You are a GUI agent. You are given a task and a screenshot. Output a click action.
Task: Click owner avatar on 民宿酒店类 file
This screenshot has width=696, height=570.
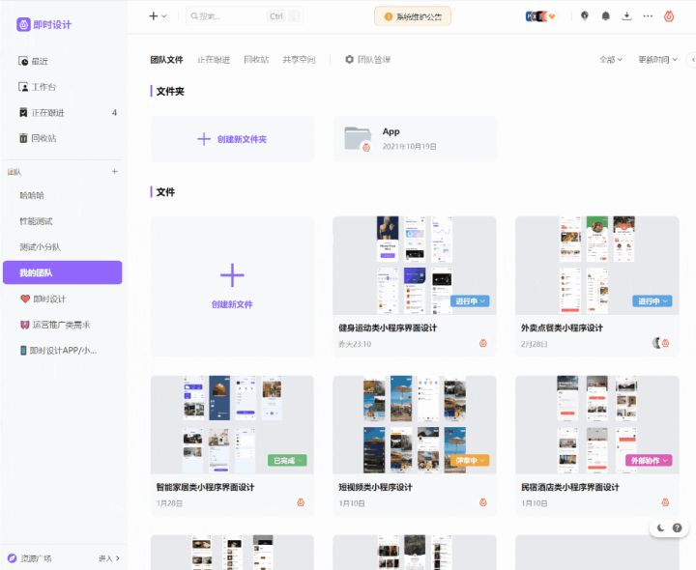665,502
